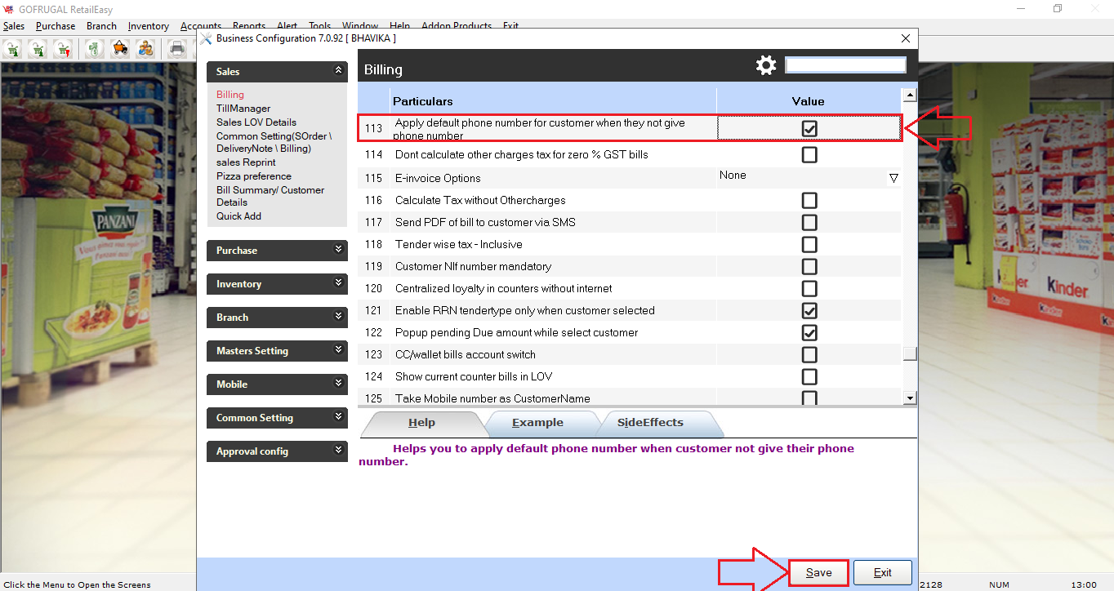
Task: Select Billing in the Sales list
Action: pyautogui.click(x=230, y=95)
